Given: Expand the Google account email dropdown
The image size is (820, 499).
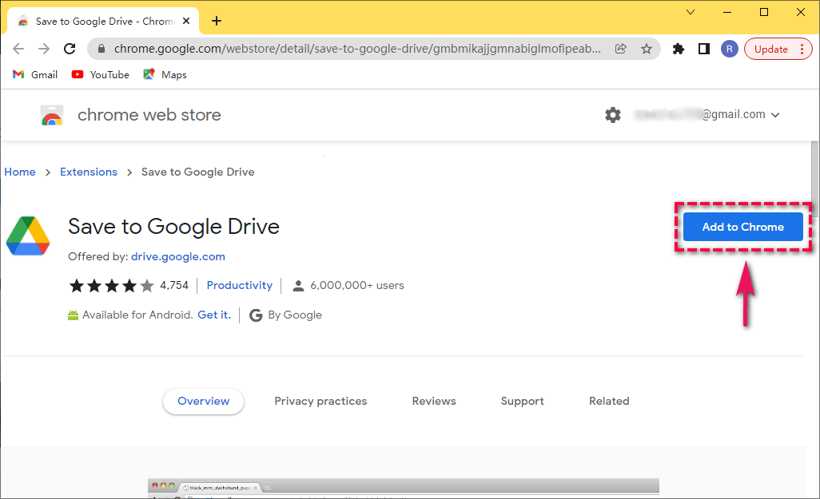Looking at the screenshot, I should (774, 114).
